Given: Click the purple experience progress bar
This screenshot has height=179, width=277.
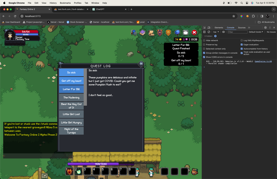Looking at the screenshot, I should point(101,164).
